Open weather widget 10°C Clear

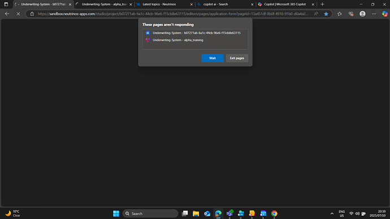tap(12, 213)
